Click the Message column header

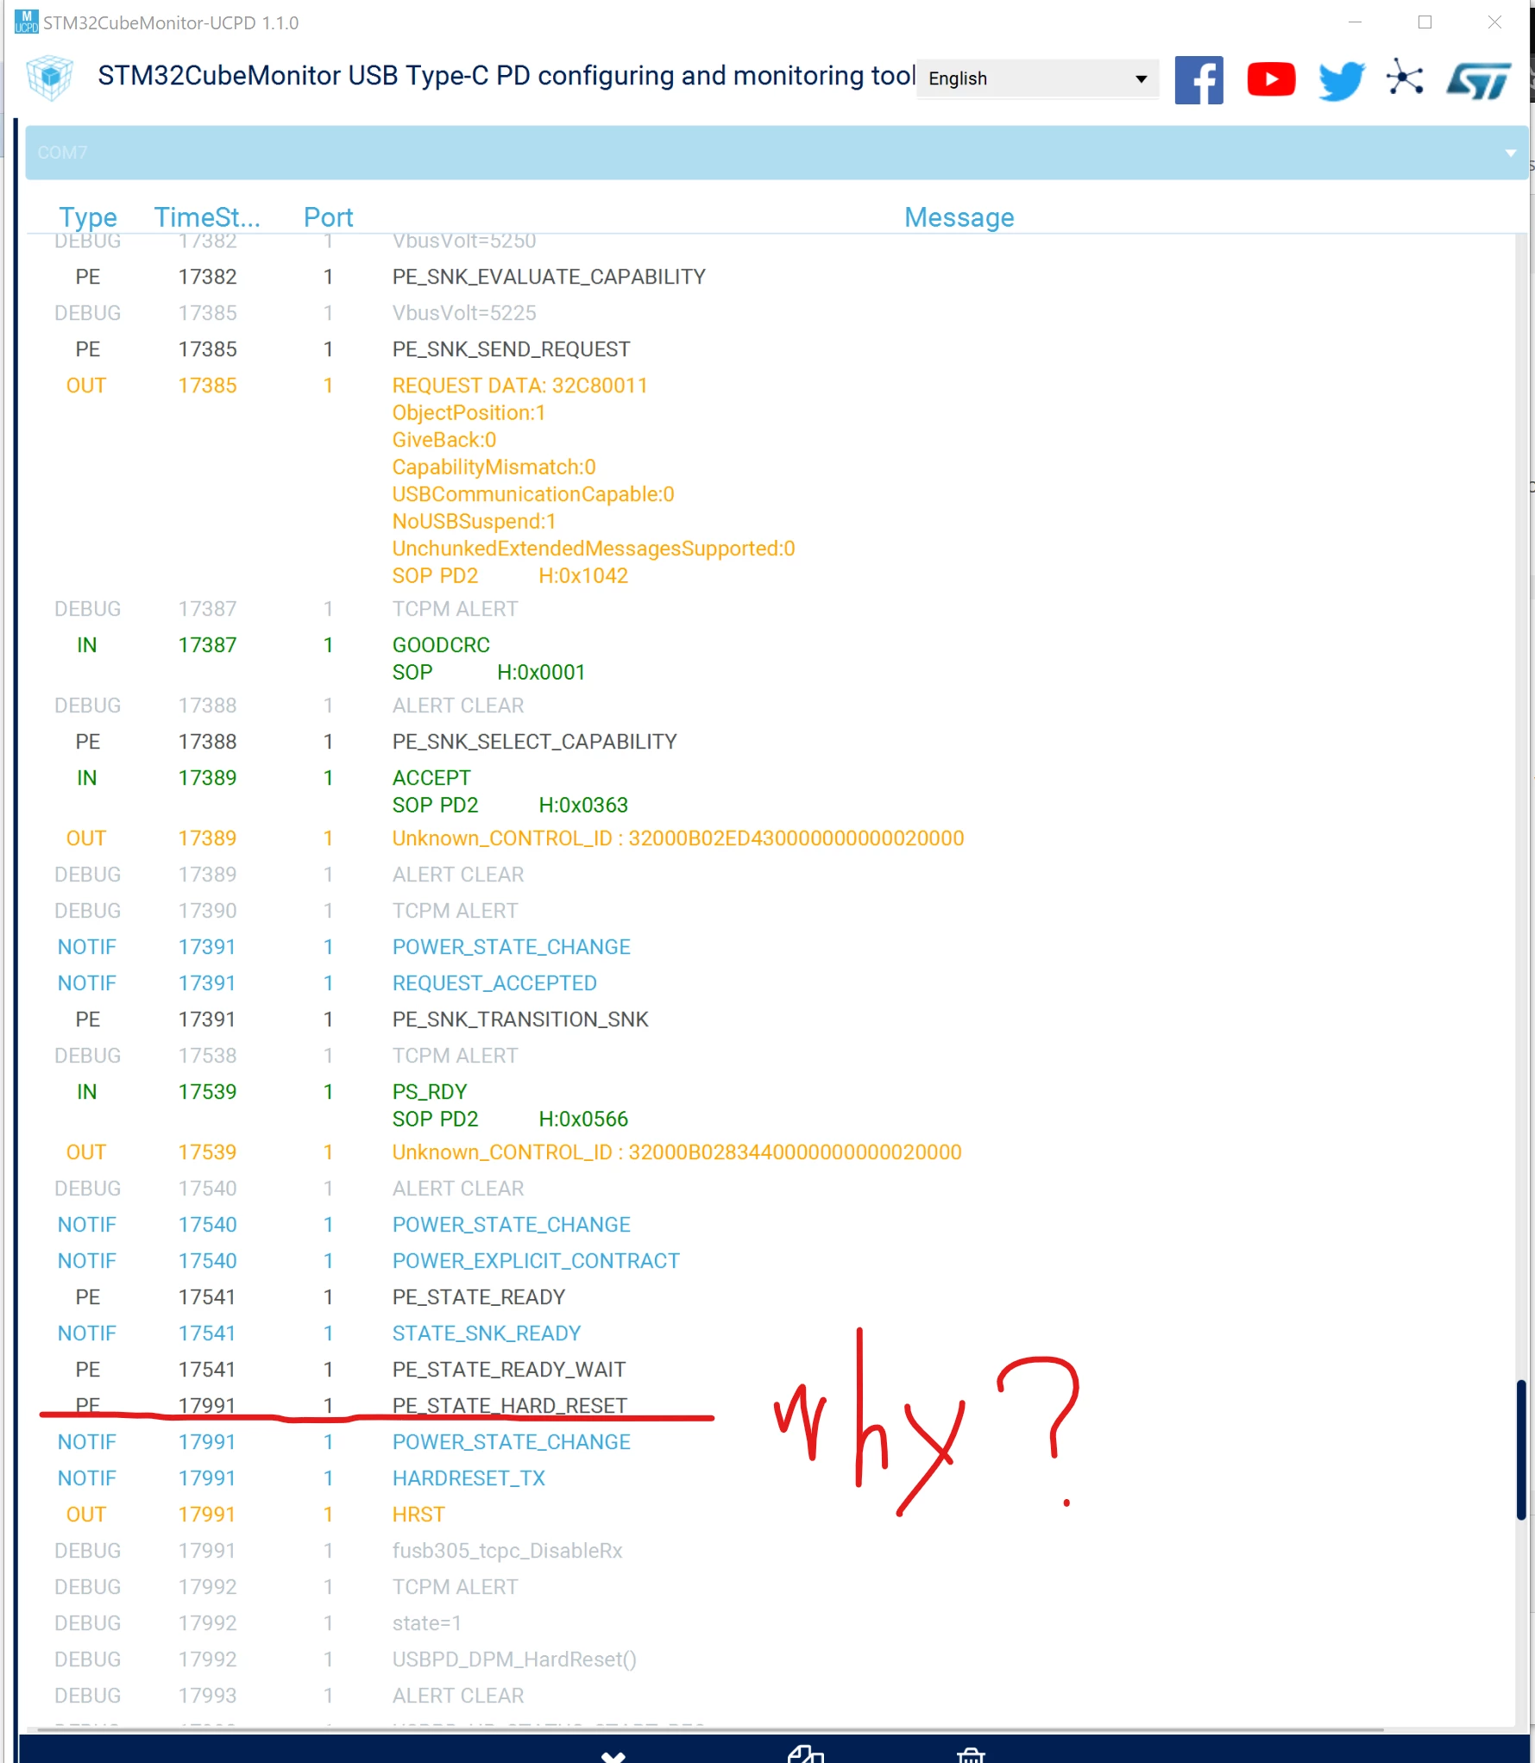click(x=959, y=216)
